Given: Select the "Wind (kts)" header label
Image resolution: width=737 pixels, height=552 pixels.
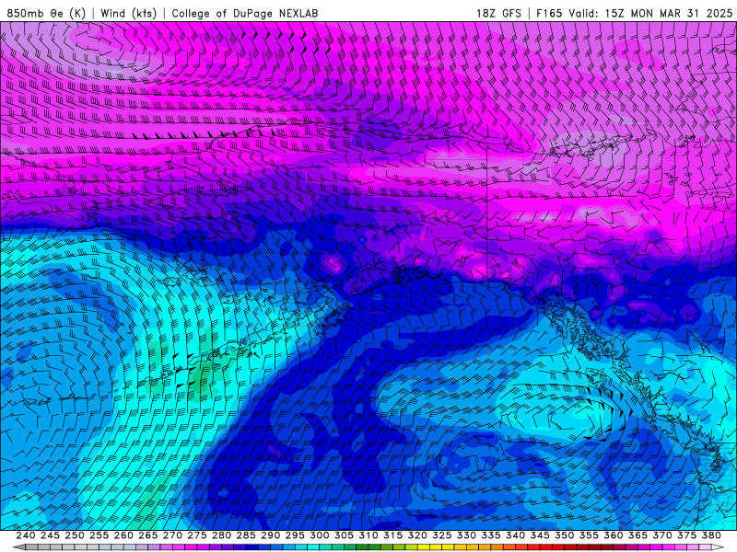Looking at the screenshot, I should (x=129, y=13).
